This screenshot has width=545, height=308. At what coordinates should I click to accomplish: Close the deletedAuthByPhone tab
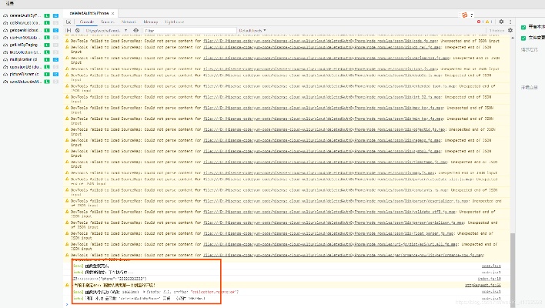112,13
